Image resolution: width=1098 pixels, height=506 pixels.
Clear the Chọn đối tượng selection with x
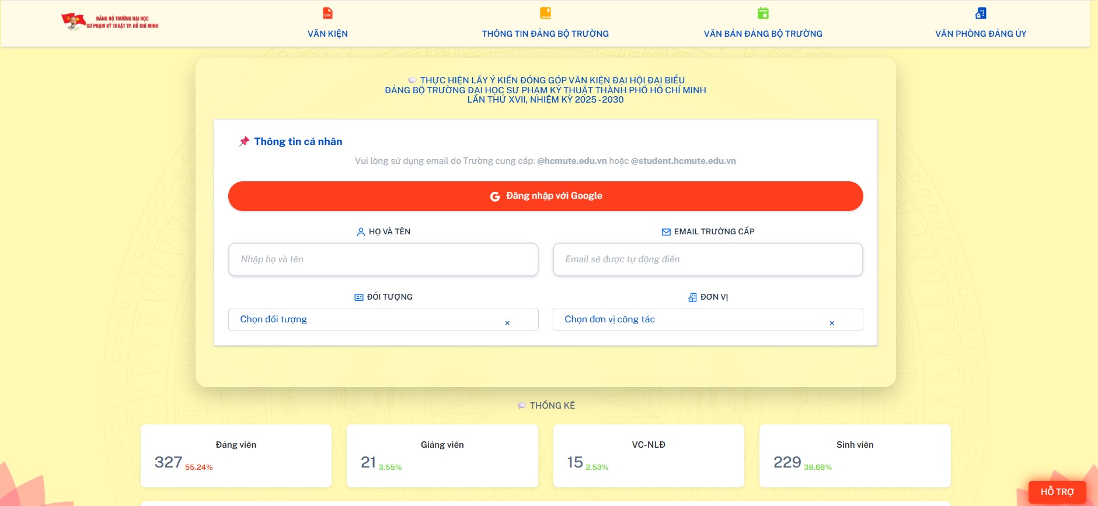507,323
